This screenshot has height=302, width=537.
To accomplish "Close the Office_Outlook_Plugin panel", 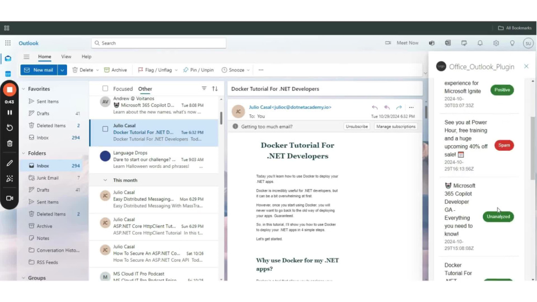I will (x=526, y=66).
